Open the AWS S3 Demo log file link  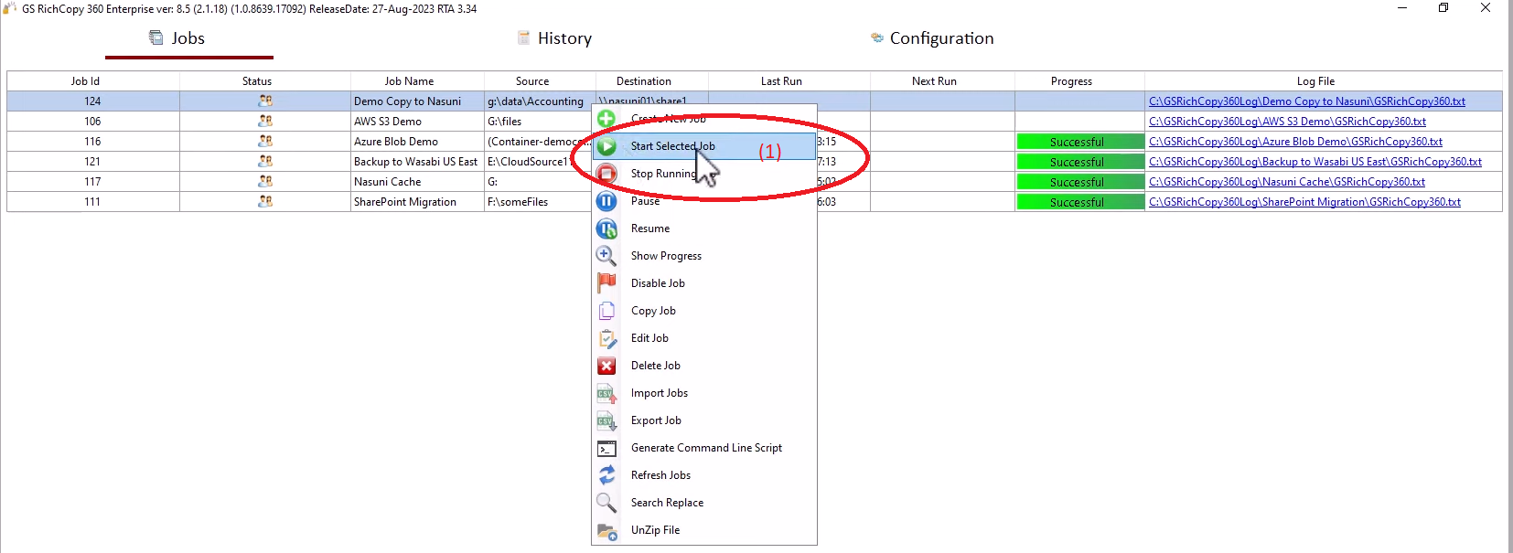(x=1287, y=122)
